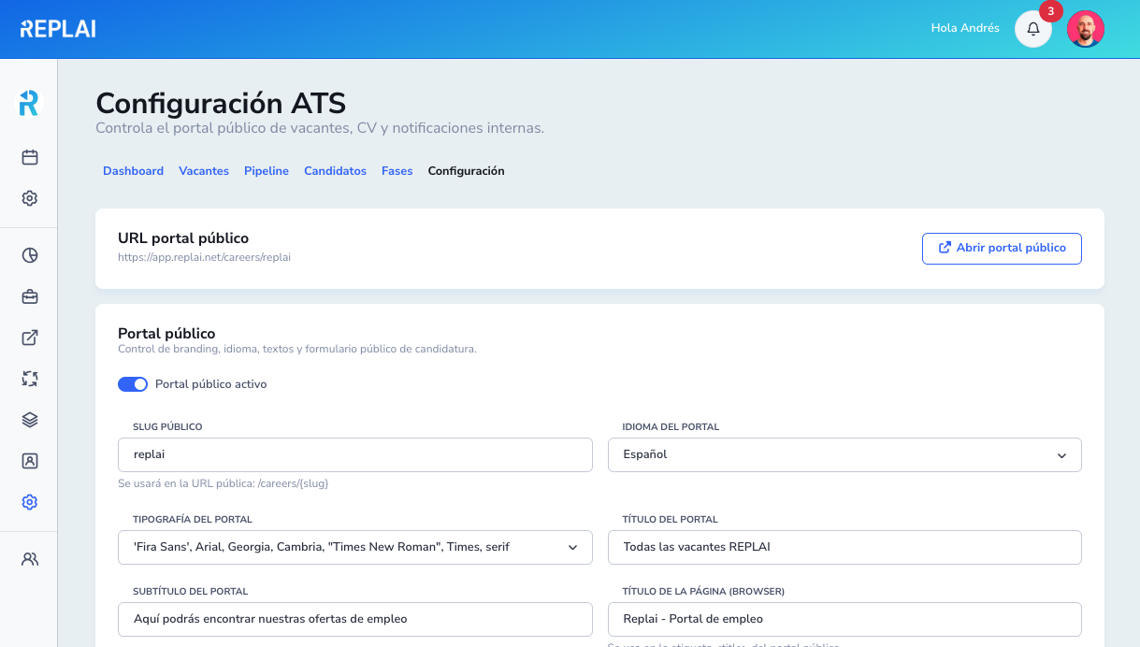Open the Dashboard link
This screenshot has height=647, width=1140.
[134, 171]
